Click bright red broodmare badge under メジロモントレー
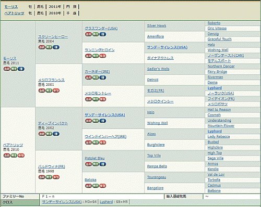 (x=103, y=99)
